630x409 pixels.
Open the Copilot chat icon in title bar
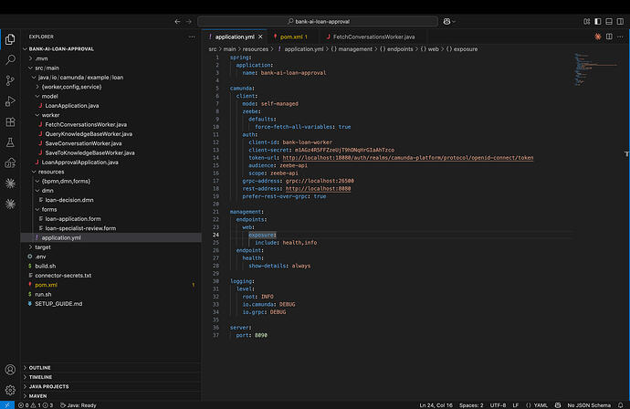[446, 22]
